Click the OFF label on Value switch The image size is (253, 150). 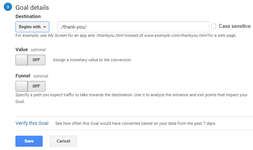36,60
